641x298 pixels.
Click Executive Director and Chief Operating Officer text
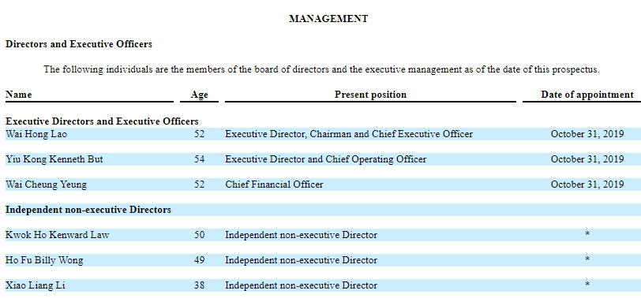coord(325,159)
